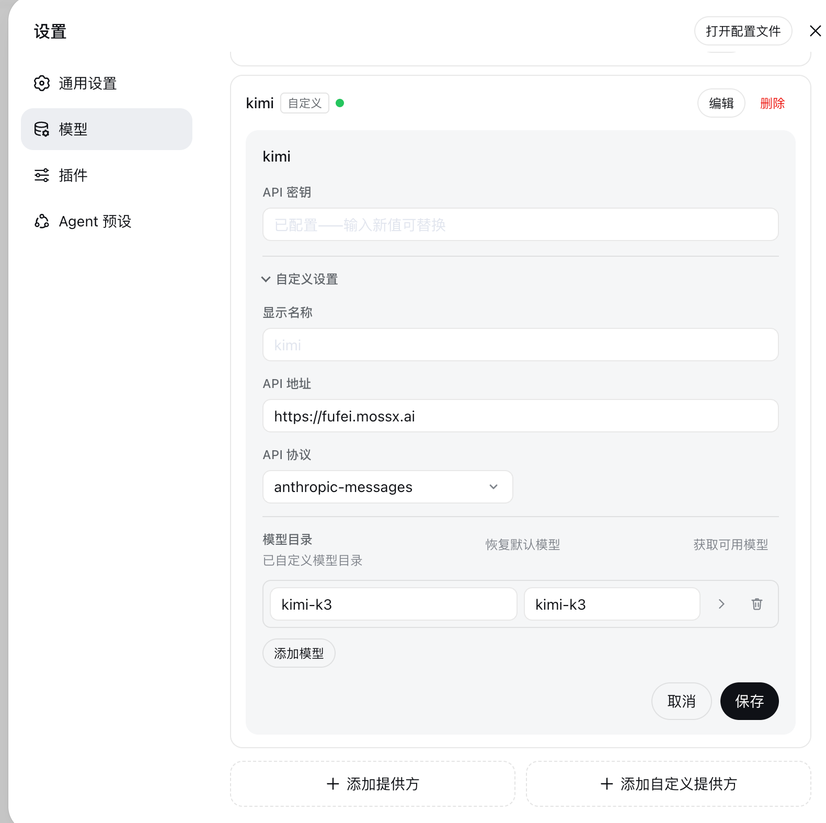Click the General Settings gear icon
This screenshot has height=823, width=826.
click(42, 83)
